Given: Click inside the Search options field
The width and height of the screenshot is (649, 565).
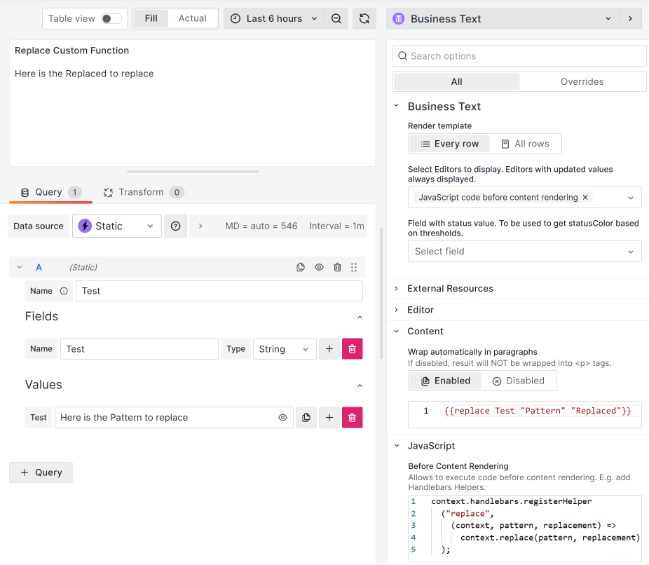Looking at the screenshot, I should tap(519, 55).
